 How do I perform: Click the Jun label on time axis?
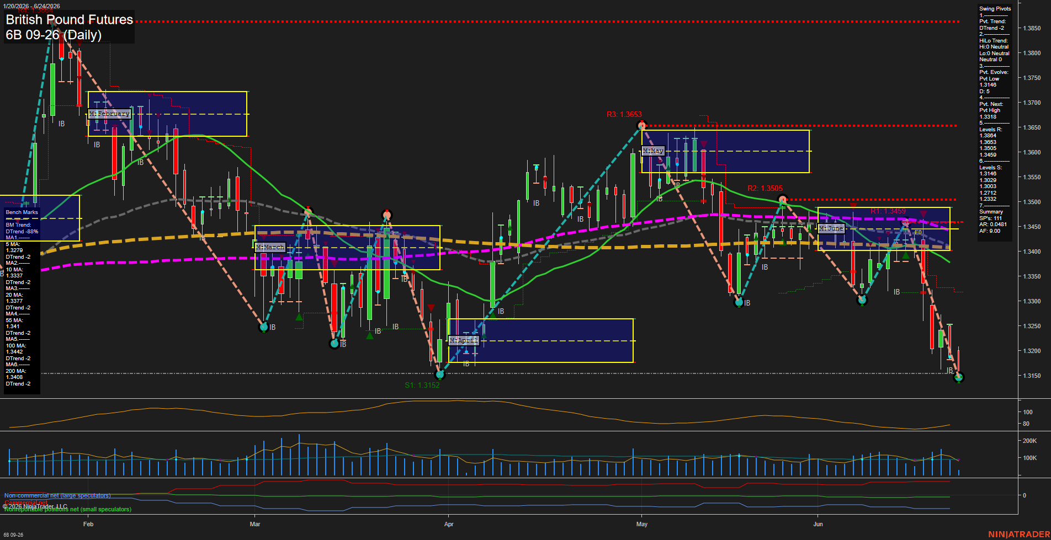pyautogui.click(x=818, y=525)
